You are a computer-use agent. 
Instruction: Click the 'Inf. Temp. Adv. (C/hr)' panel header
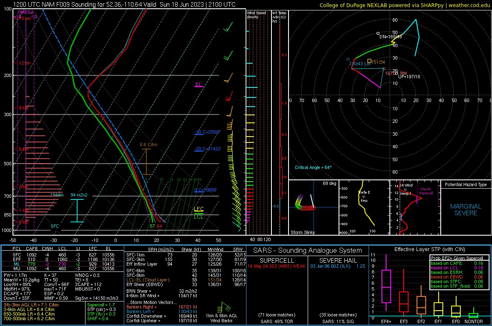(280, 17)
